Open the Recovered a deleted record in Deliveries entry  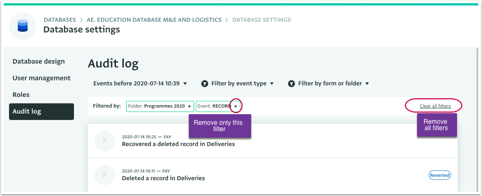tap(273, 141)
